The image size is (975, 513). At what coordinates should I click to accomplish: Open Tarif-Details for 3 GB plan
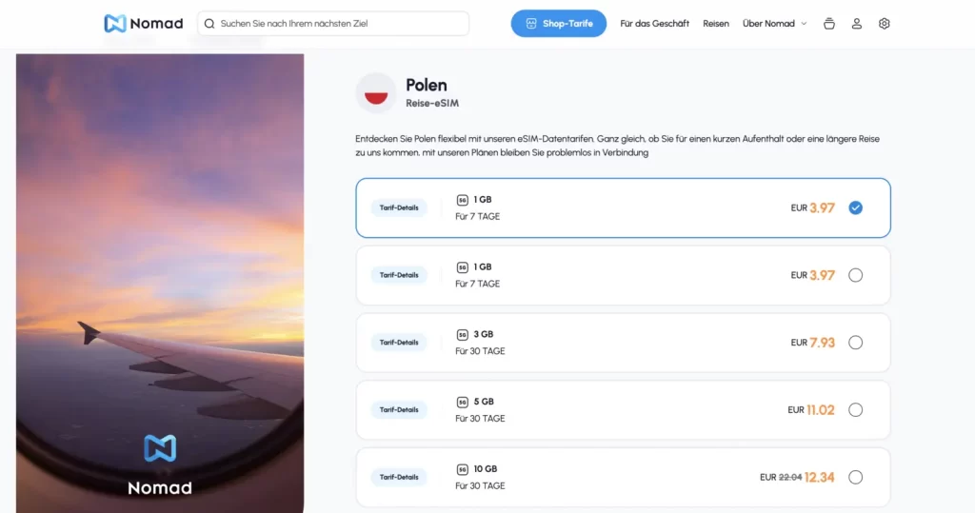tap(399, 343)
